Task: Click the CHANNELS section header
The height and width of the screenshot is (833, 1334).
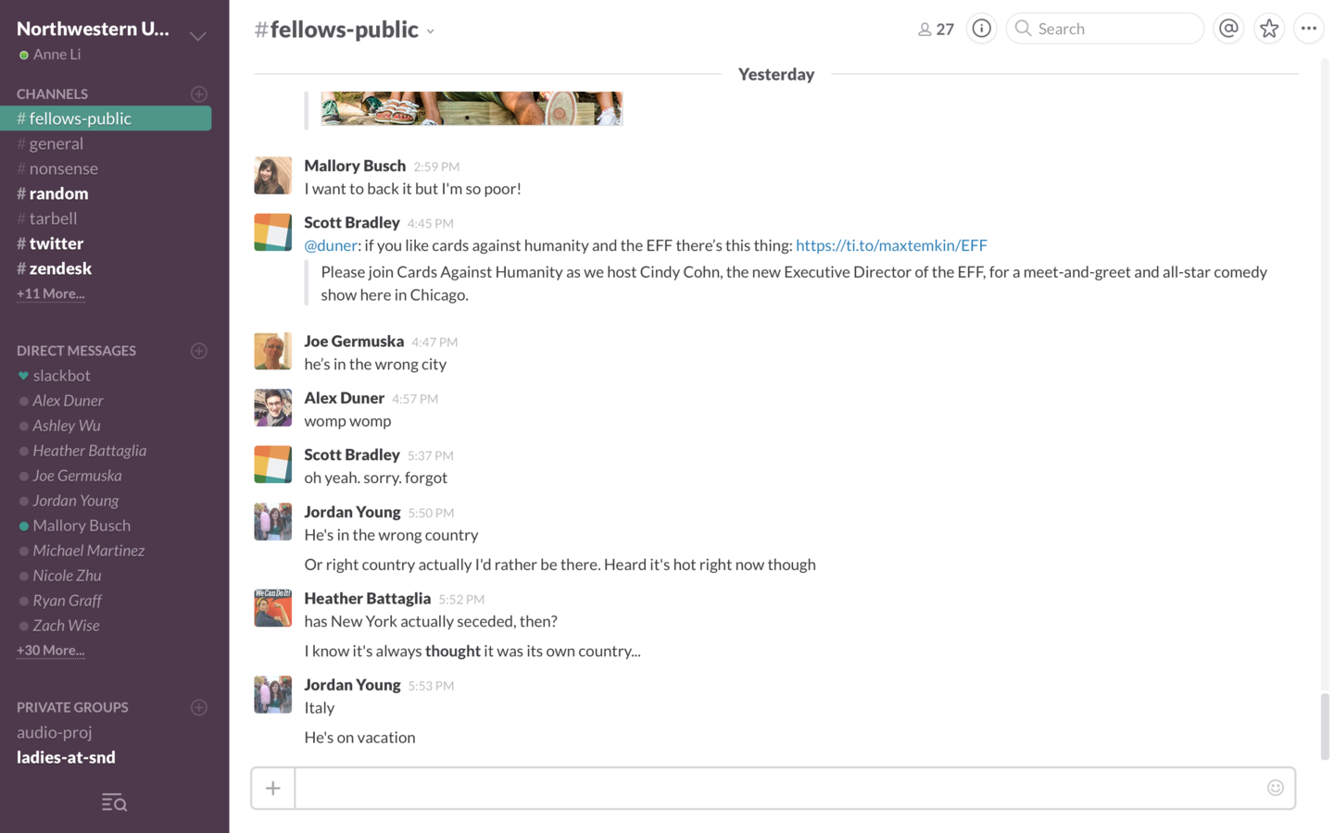Action: [52, 93]
